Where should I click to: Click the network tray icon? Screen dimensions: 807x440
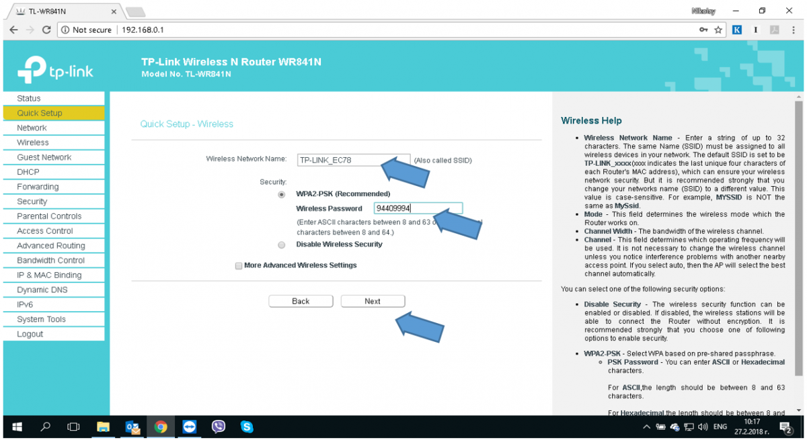tap(689, 427)
